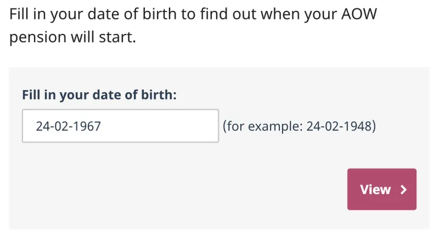Viewport: 439px width, 237px height.
Task: Click the '(for example:' hint opening text
Action: point(262,126)
